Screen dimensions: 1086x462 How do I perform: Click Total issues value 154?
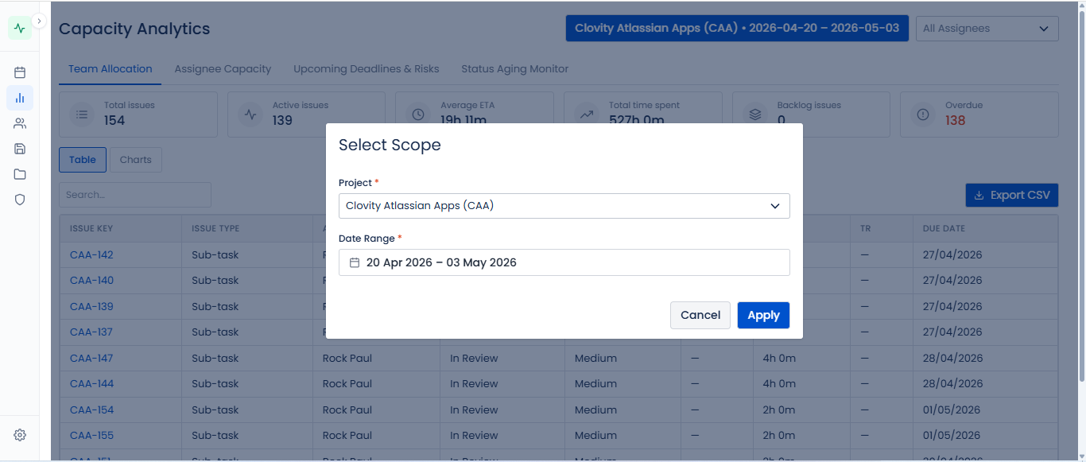114,121
